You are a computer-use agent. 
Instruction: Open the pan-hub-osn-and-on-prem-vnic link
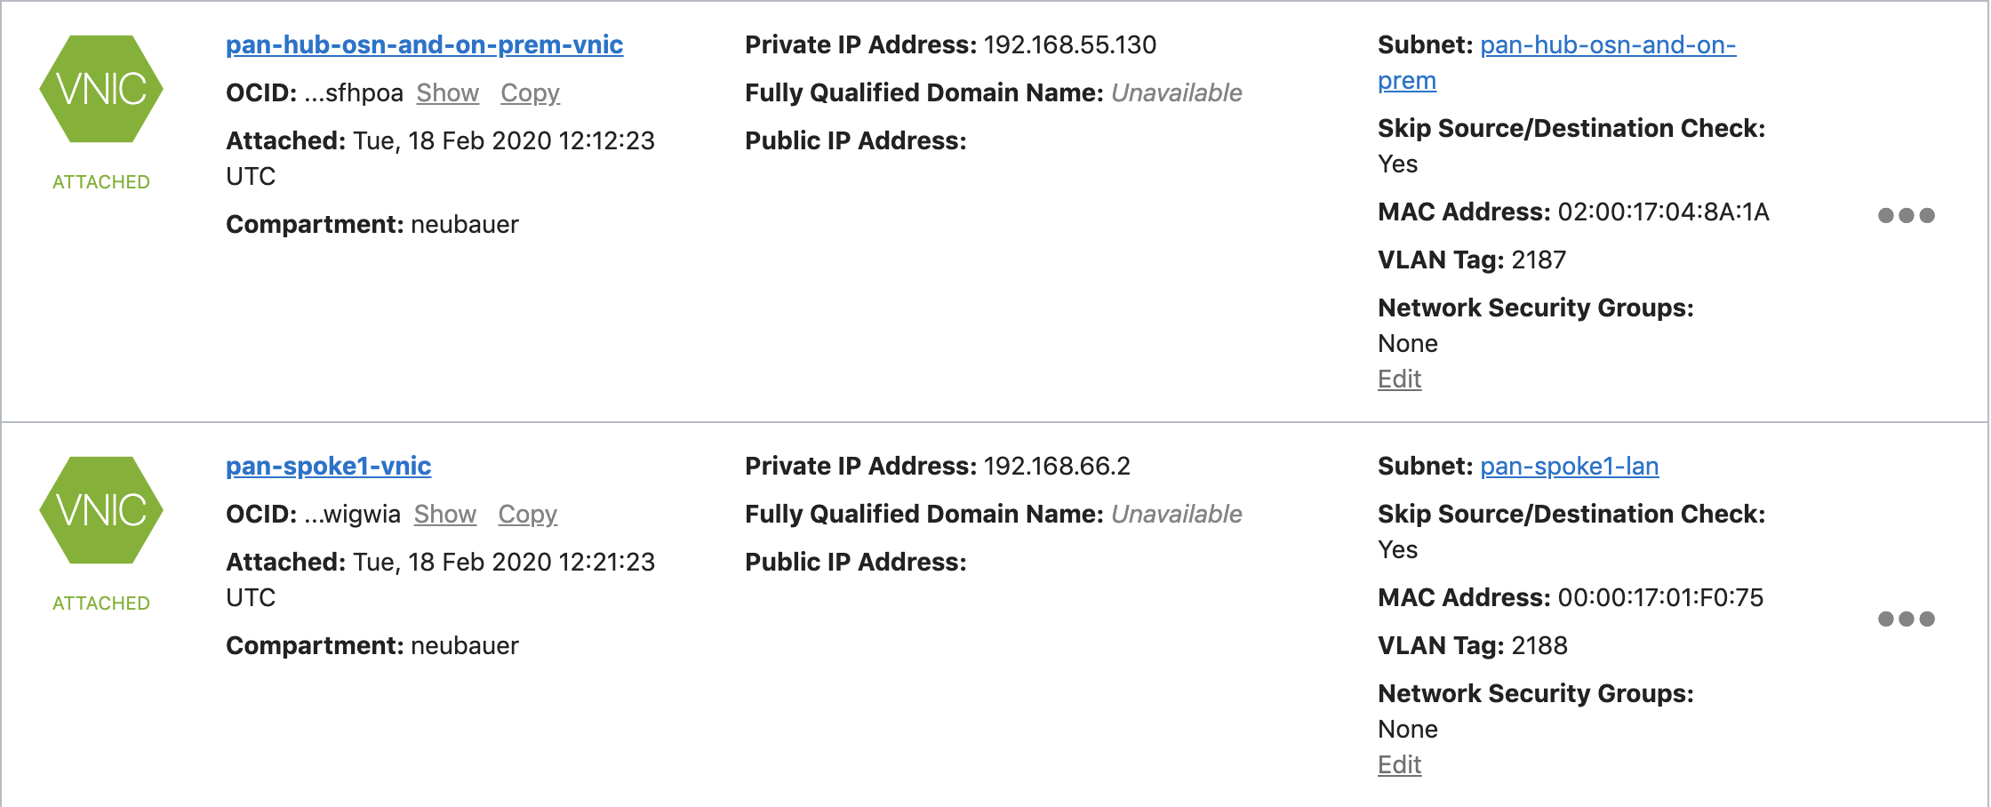click(424, 44)
